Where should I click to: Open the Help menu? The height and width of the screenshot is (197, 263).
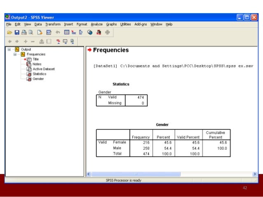tap(169, 24)
